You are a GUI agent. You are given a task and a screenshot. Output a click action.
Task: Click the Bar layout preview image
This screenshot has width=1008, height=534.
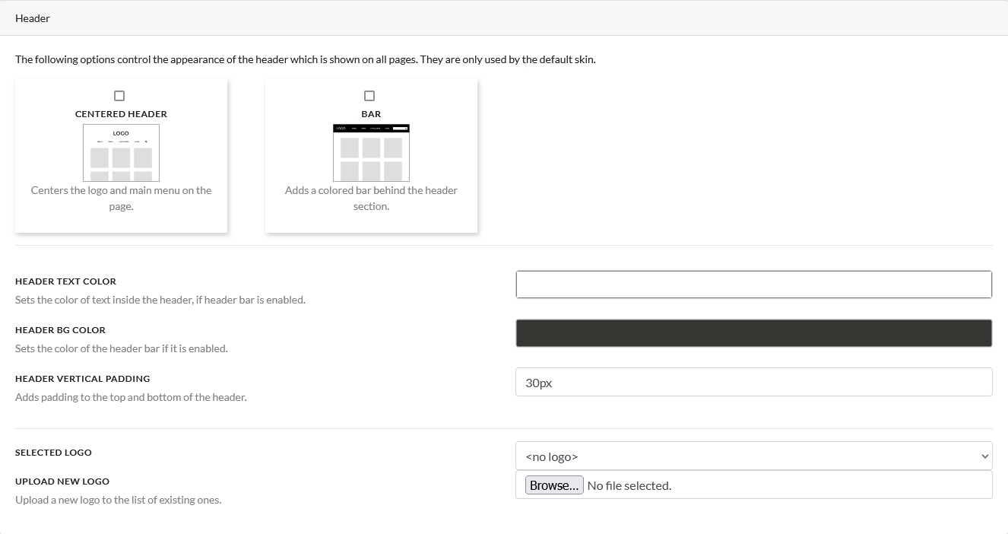[371, 152]
